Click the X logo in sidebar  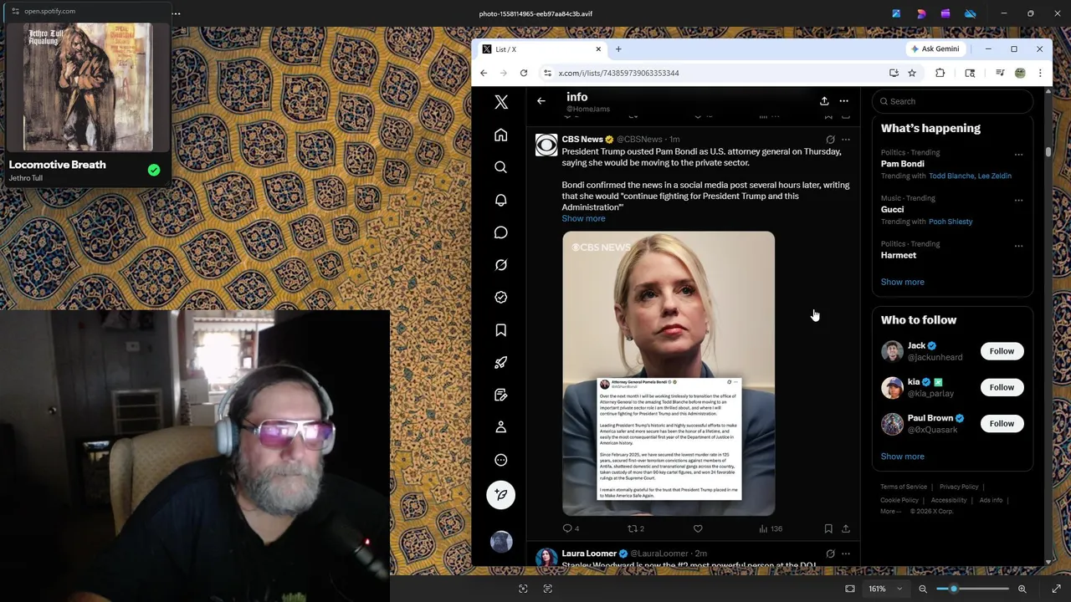500,102
